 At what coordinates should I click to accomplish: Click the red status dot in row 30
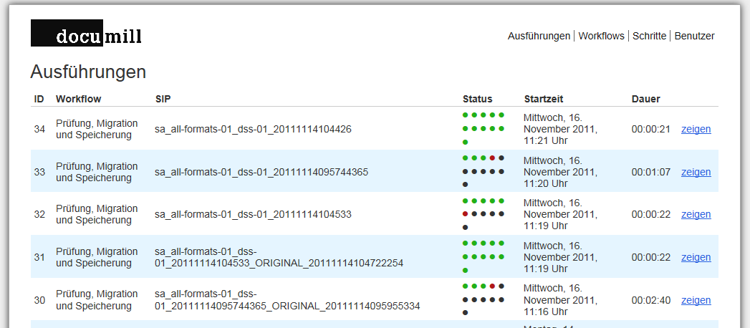(492, 286)
